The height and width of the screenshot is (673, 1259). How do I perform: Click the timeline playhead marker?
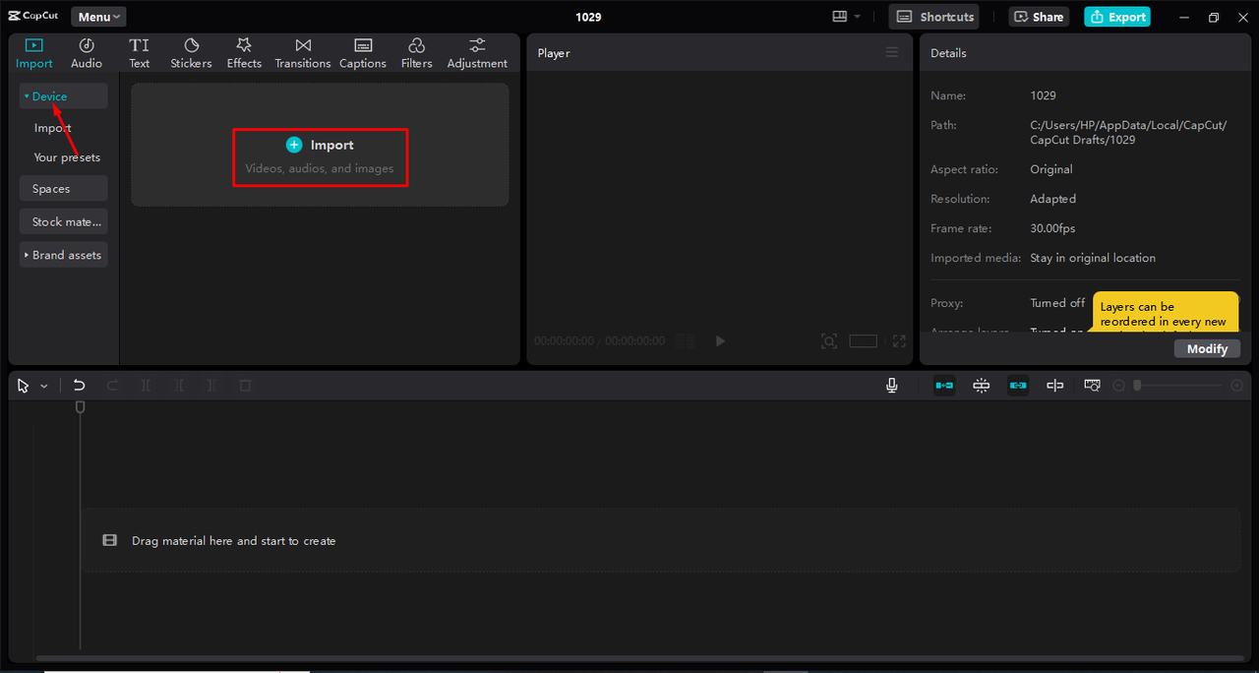(81, 406)
